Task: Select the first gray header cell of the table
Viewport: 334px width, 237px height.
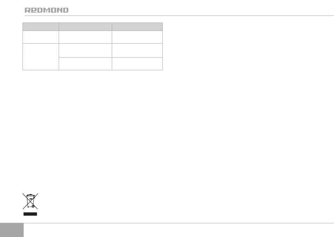Action: click(41, 27)
